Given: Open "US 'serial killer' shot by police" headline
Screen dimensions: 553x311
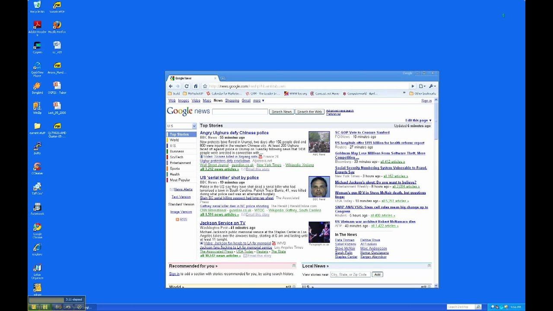Looking at the screenshot, I should pos(229,178).
